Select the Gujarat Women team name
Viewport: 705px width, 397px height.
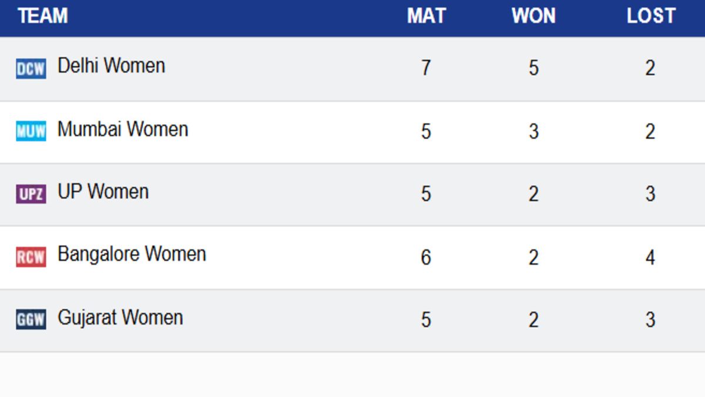tap(120, 318)
